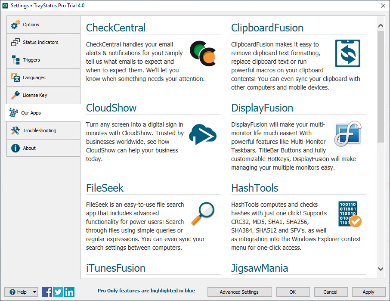Click the DisplayFusion monitor icon

[348, 134]
